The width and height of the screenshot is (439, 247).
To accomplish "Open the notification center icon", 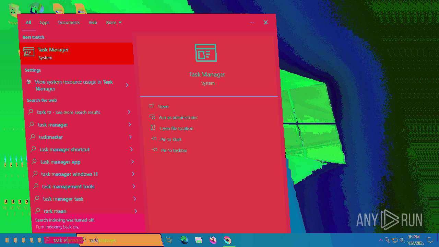I will tap(430, 240).
